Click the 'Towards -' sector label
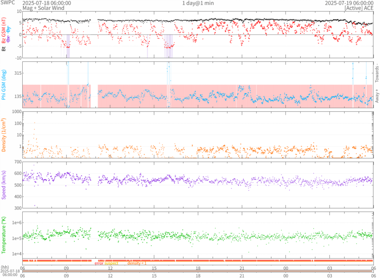The width and height of the screenshot is (380, 278). [x=377, y=71]
